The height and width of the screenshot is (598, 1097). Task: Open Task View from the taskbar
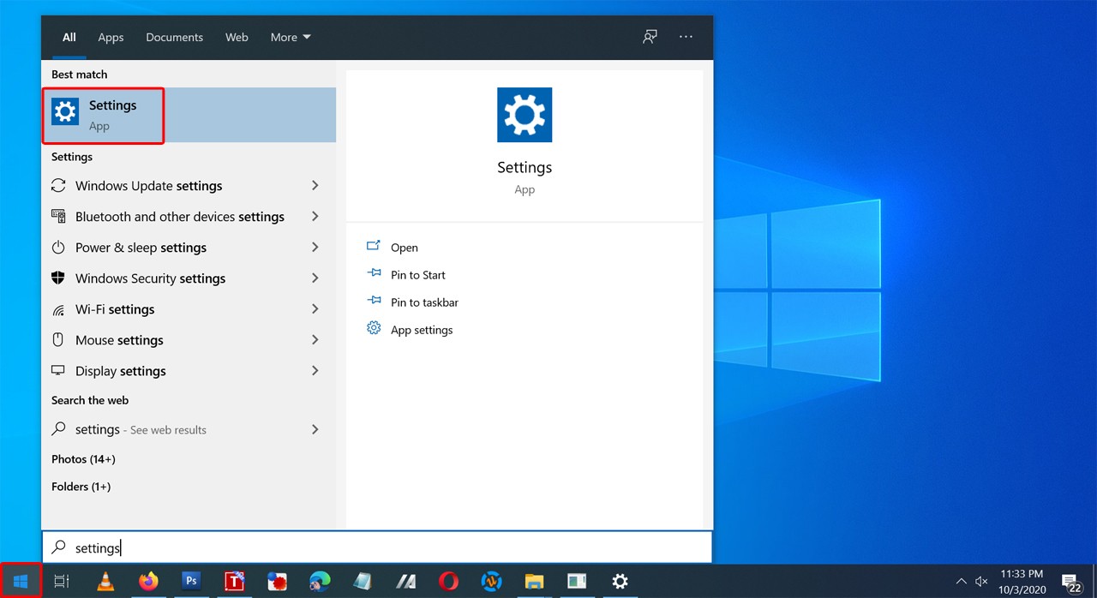(62, 582)
